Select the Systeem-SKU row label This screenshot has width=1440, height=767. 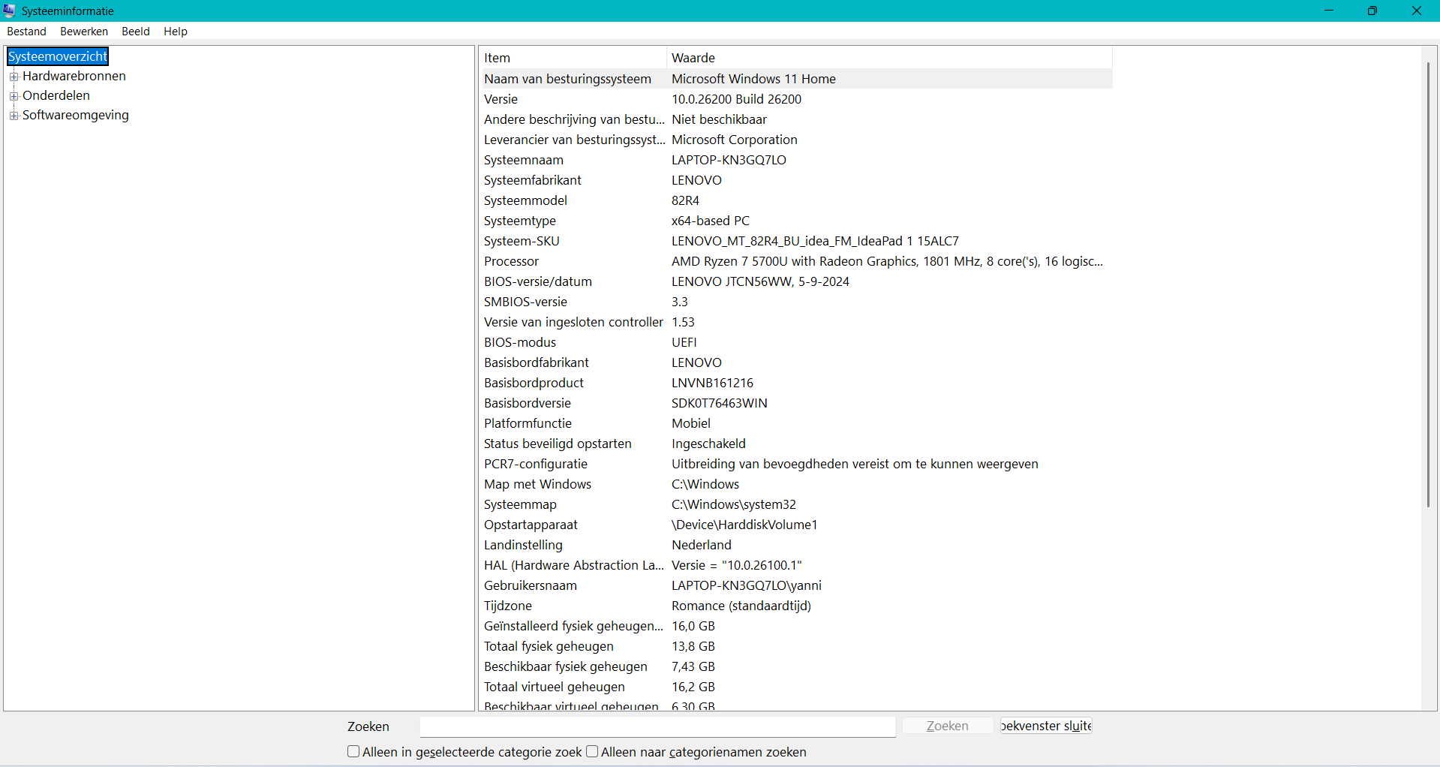tap(522, 241)
